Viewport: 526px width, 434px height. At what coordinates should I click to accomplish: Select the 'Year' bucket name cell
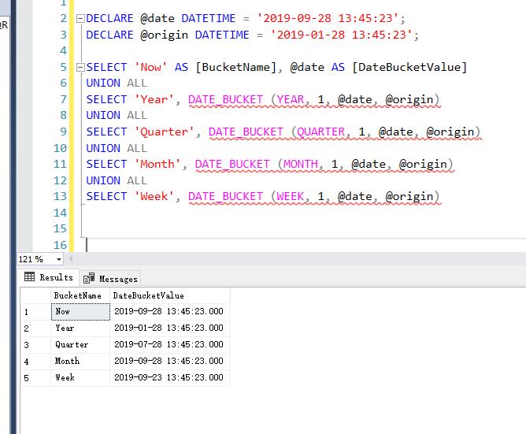pyautogui.click(x=80, y=328)
